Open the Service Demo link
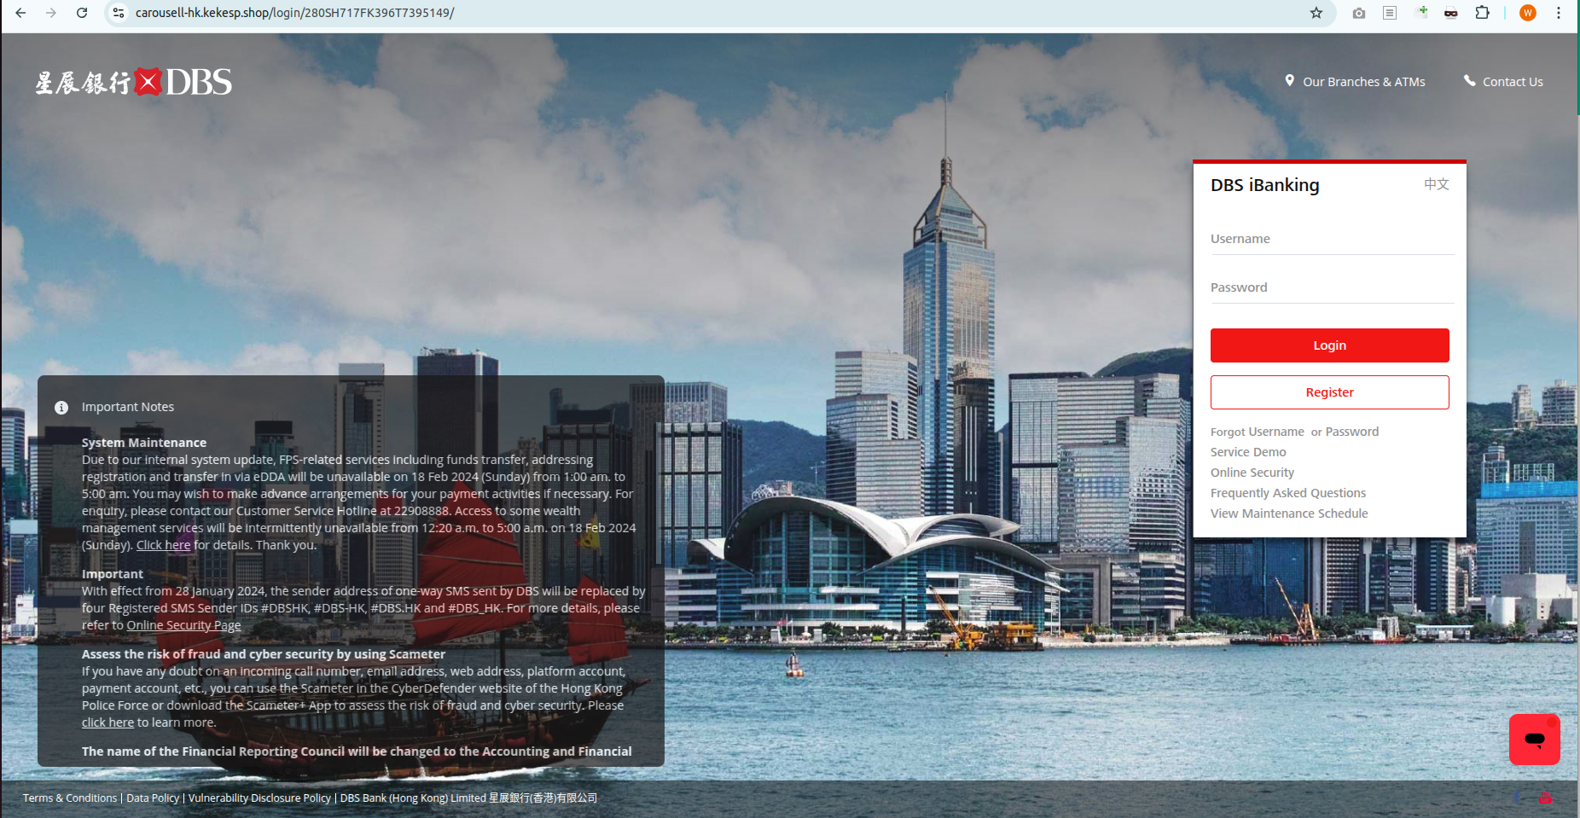Image resolution: width=1580 pixels, height=818 pixels. pos(1248,452)
